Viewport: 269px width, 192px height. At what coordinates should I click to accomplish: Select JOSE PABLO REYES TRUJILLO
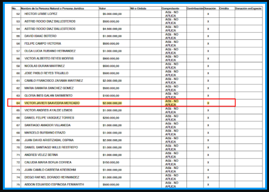[x=46, y=73]
